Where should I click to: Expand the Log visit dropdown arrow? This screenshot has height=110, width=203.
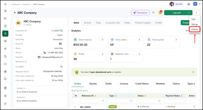[x=189, y=13]
